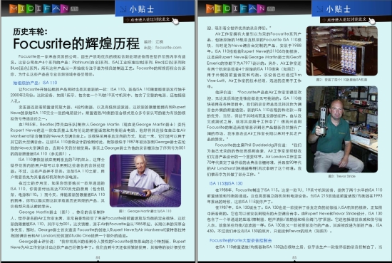Click the focusrite.com source link
The height and width of the screenshot is (263, 392).
(168, 48)
